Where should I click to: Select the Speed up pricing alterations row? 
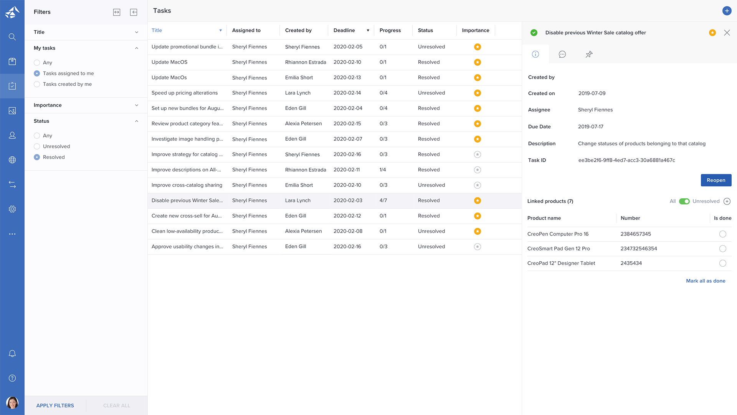184,93
